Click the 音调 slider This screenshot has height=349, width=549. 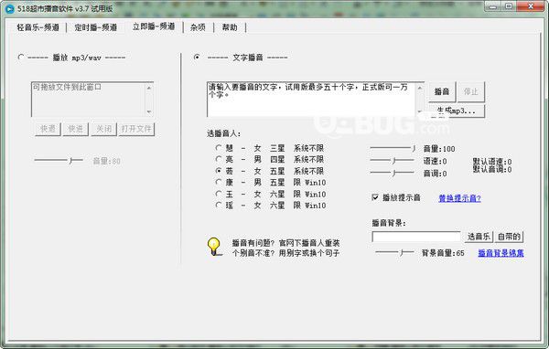tap(393, 173)
